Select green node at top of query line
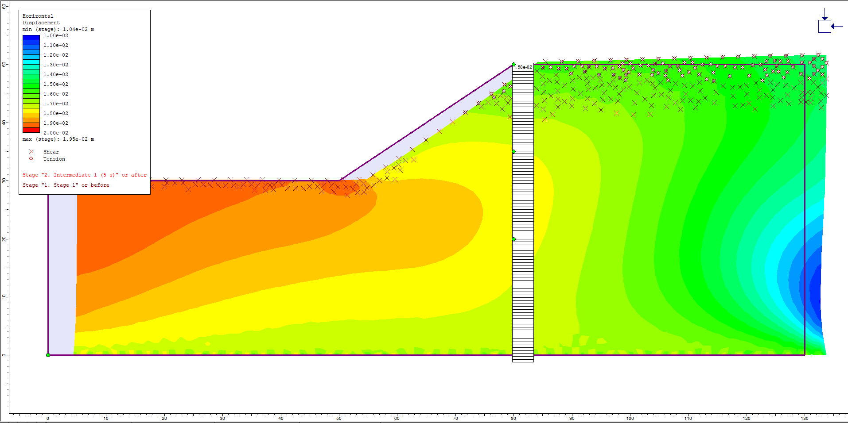The width and height of the screenshot is (848, 423). tap(513, 65)
